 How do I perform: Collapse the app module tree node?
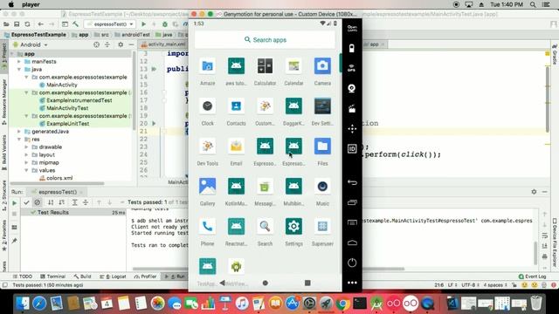point(12,54)
